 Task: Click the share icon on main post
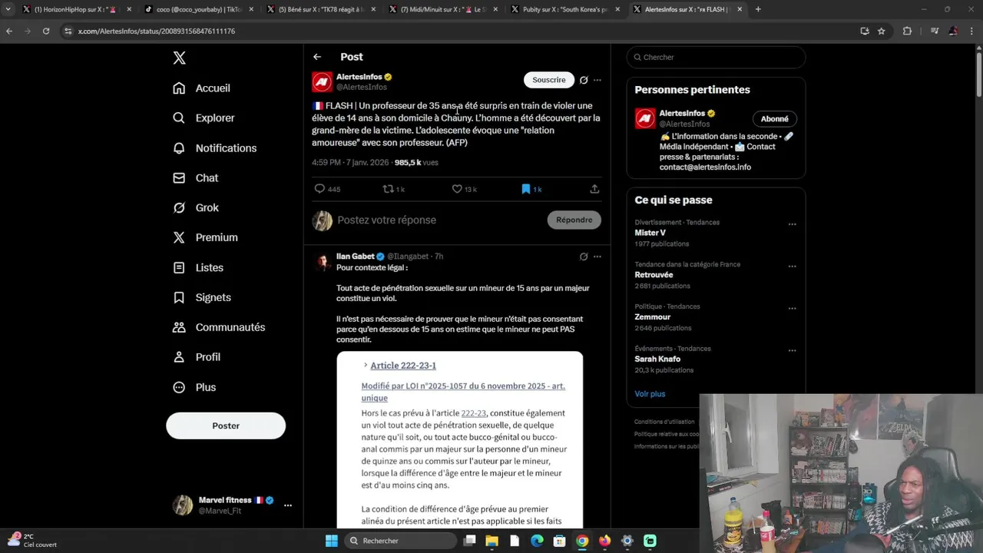594,189
